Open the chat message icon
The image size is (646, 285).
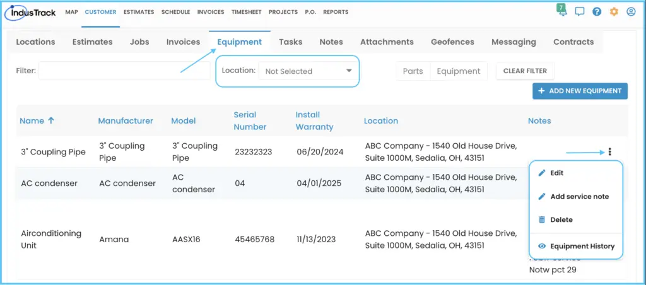pos(580,12)
